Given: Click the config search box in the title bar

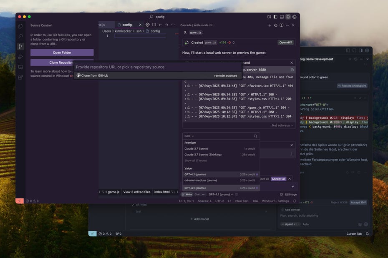Looking at the screenshot, I should [157, 17].
